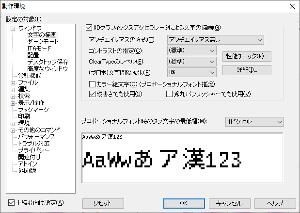This screenshot has height=213, width=300.
Task: Open the タブ文字の最低幅 dropdown
Action: pyautogui.click(x=255, y=121)
